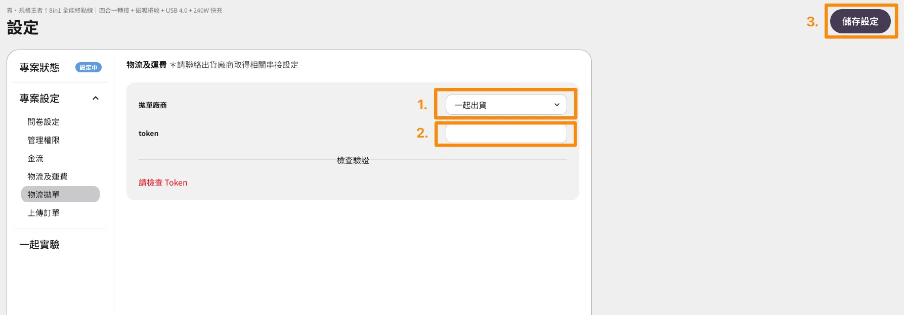Select 物流及運費 in the sidebar menu
The width and height of the screenshot is (904, 315).
click(48, 176)
